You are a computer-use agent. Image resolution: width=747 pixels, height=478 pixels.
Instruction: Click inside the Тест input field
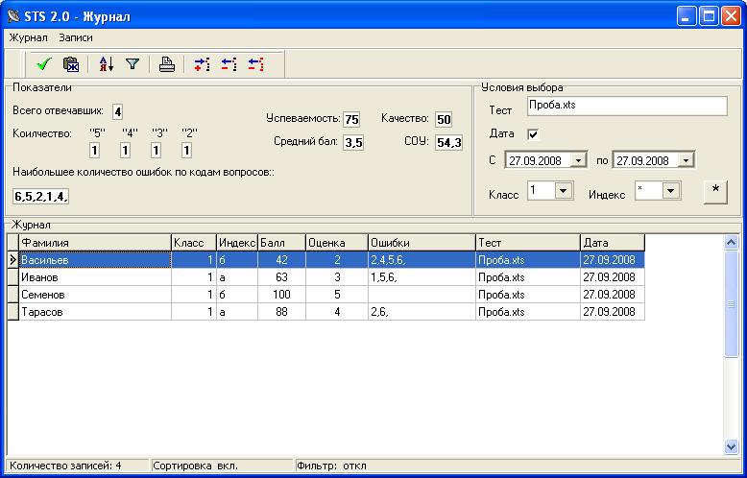626,107
